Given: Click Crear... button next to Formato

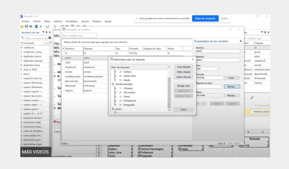Looking at the screenshot, I should point(232,78).
